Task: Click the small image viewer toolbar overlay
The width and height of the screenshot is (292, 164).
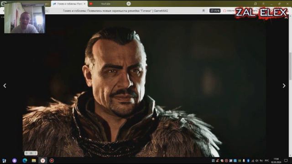Action: pyautogui.click(x=31, y=153)
